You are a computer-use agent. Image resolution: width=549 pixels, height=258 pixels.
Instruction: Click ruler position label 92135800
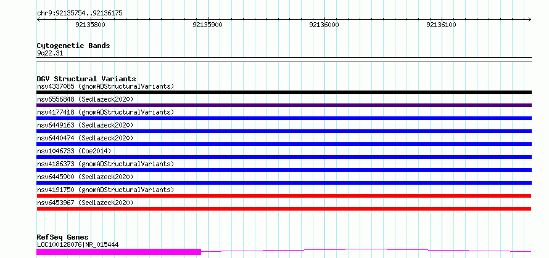(90, 25)
